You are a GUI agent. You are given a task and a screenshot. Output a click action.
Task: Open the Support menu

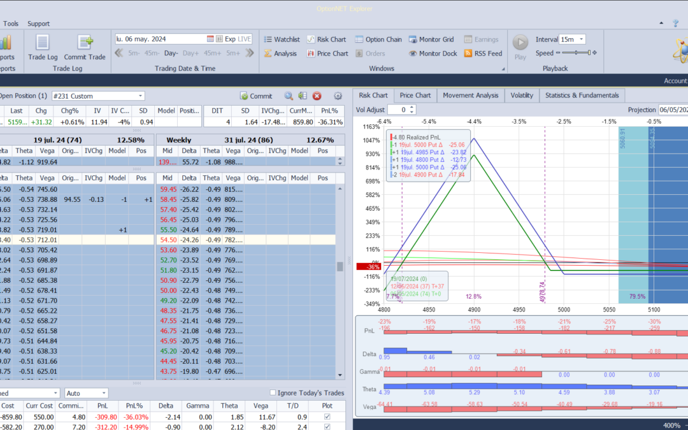coord(39,24)
